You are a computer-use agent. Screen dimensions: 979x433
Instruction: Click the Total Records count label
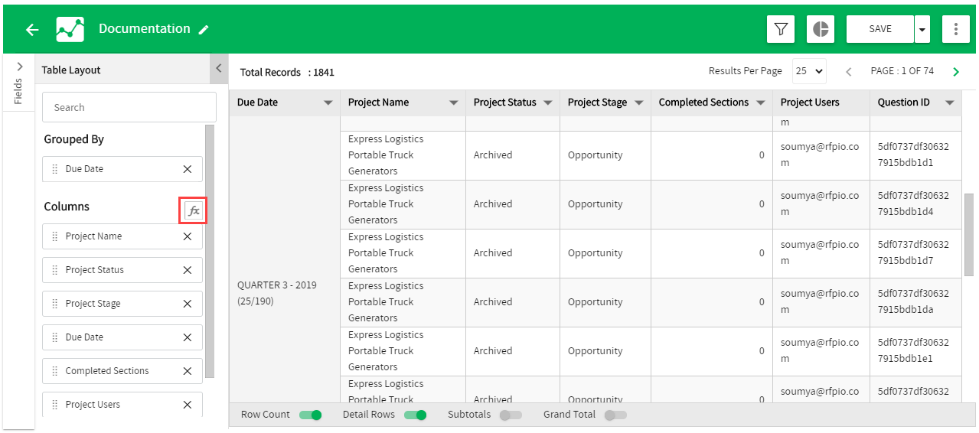(x=287, y=73)
